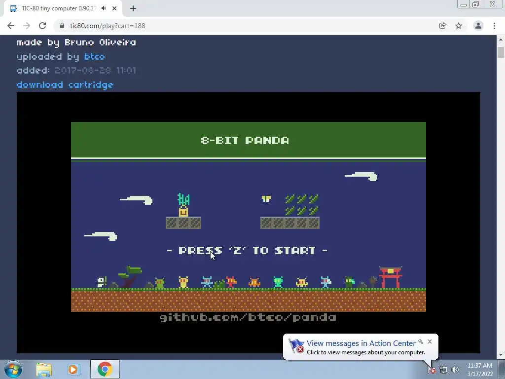Image resolution: width=505 pixels, height=379 pixels.
Task: Share this page icon in address bar
Action: pos(442,26)
